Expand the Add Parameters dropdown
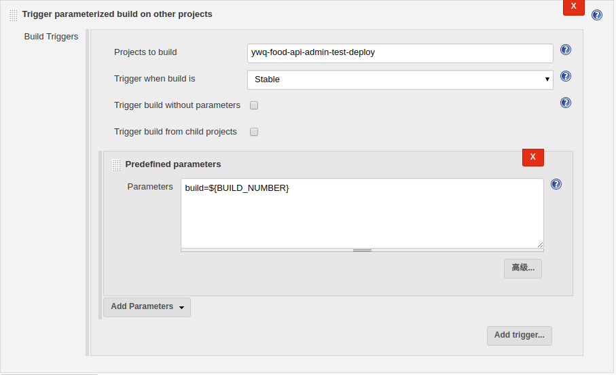The image size is (616, 375). (147, 307)
